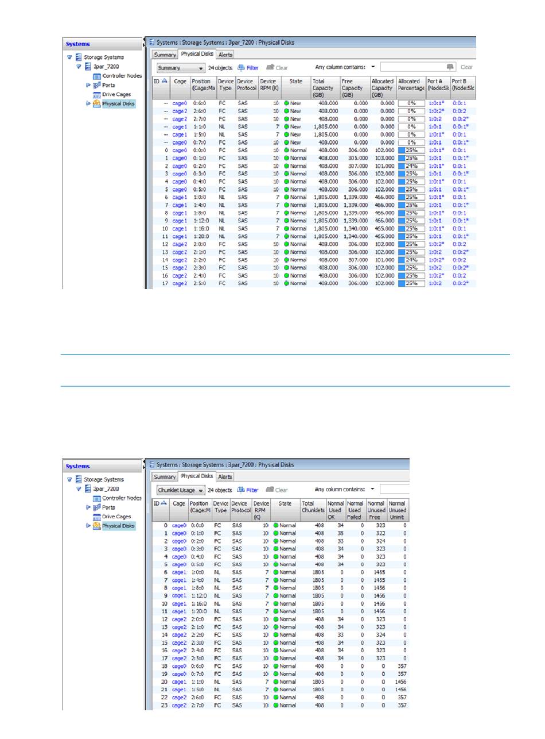The height and width of the screenshot is (739, 545).
Task: Open 'Any column contains' dropdown arrow in Chunklet Usage view
Action: (x=372, y=489)
